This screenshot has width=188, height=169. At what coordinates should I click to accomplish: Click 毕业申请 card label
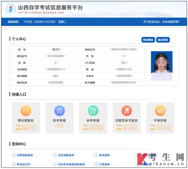point(160,120)
